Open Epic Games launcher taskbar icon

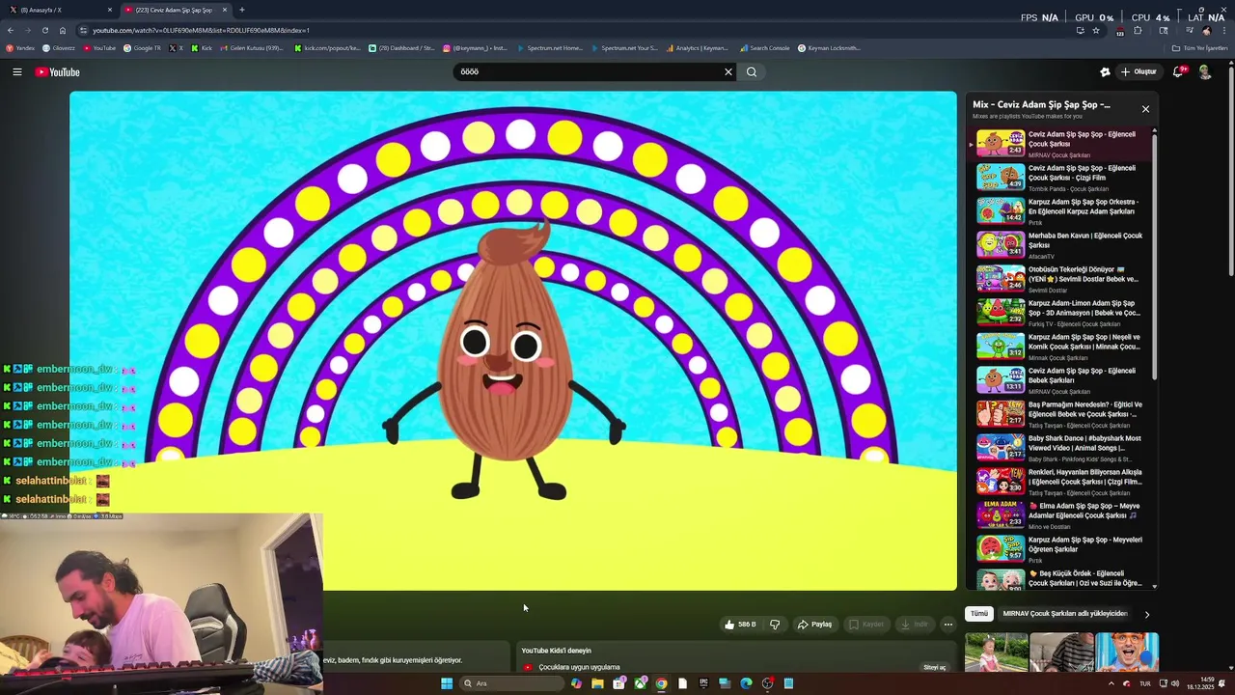point(703,683)
